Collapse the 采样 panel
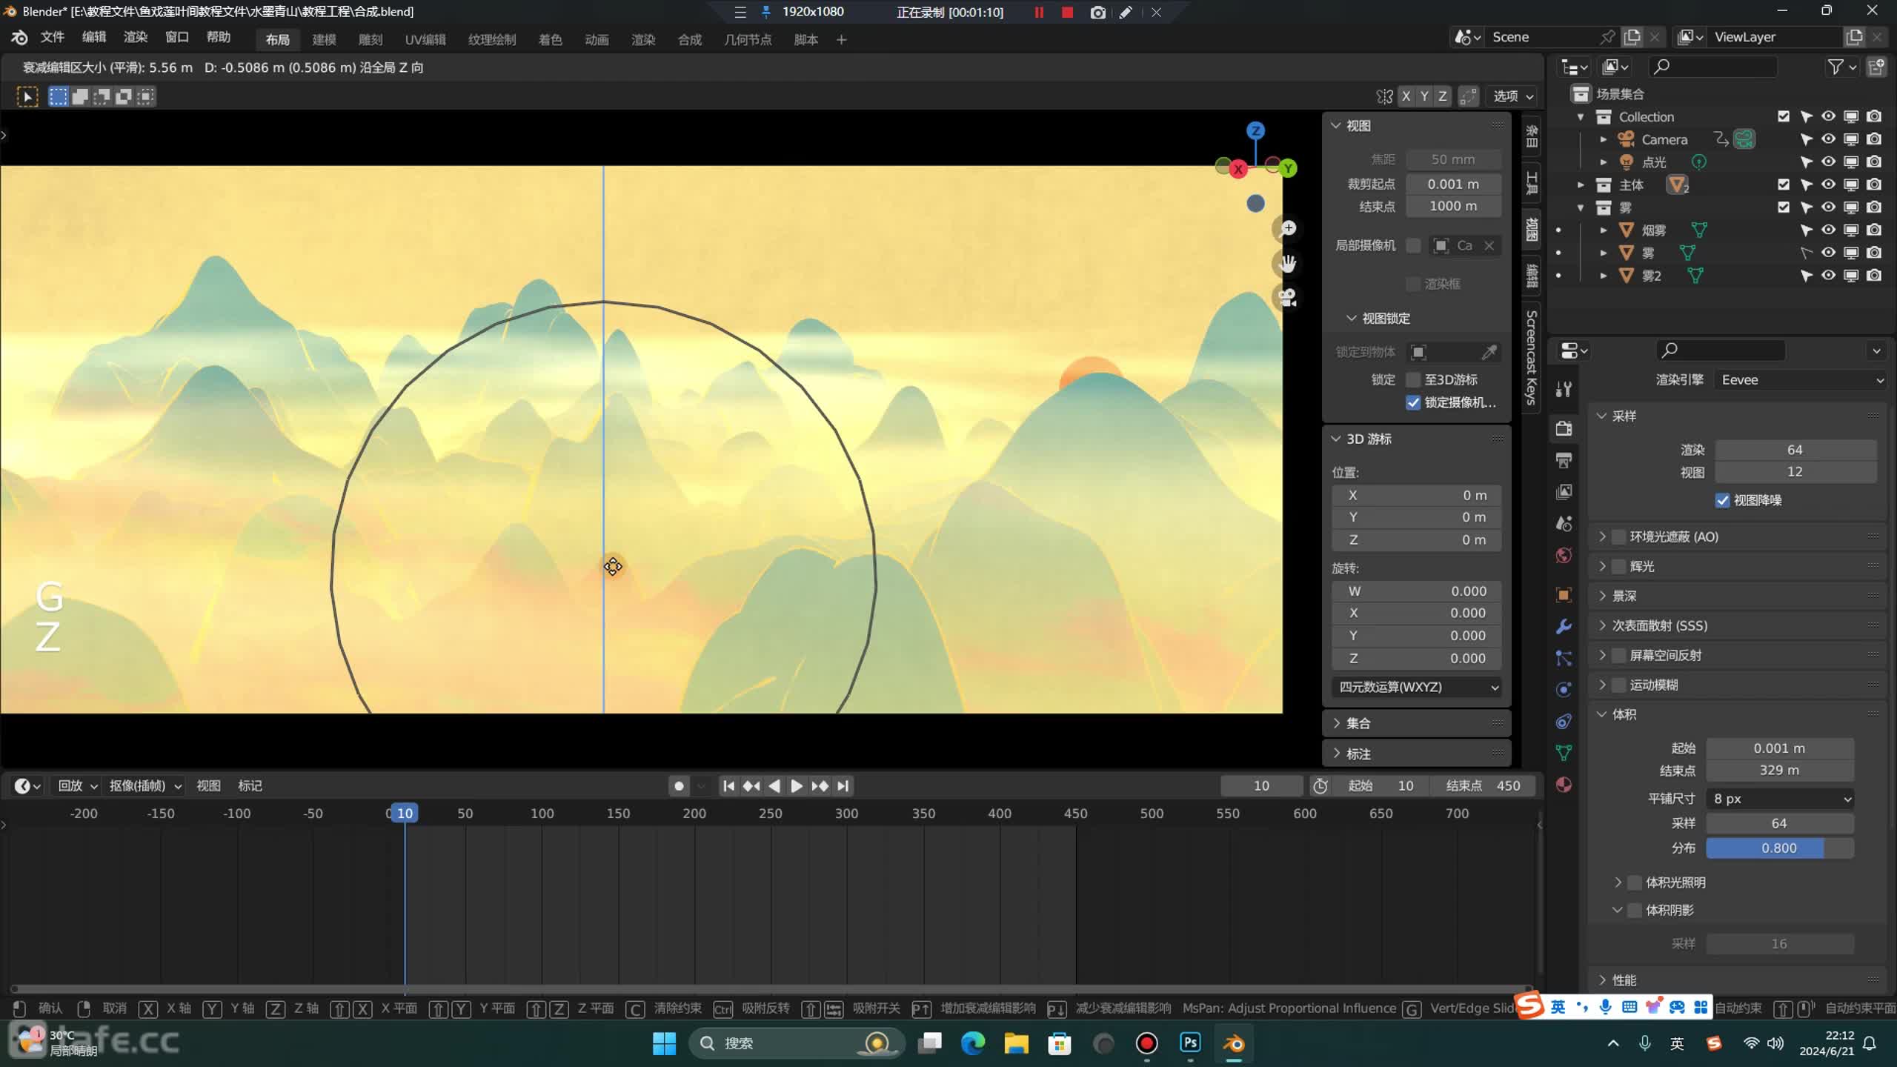 [x=1624, y=416]
